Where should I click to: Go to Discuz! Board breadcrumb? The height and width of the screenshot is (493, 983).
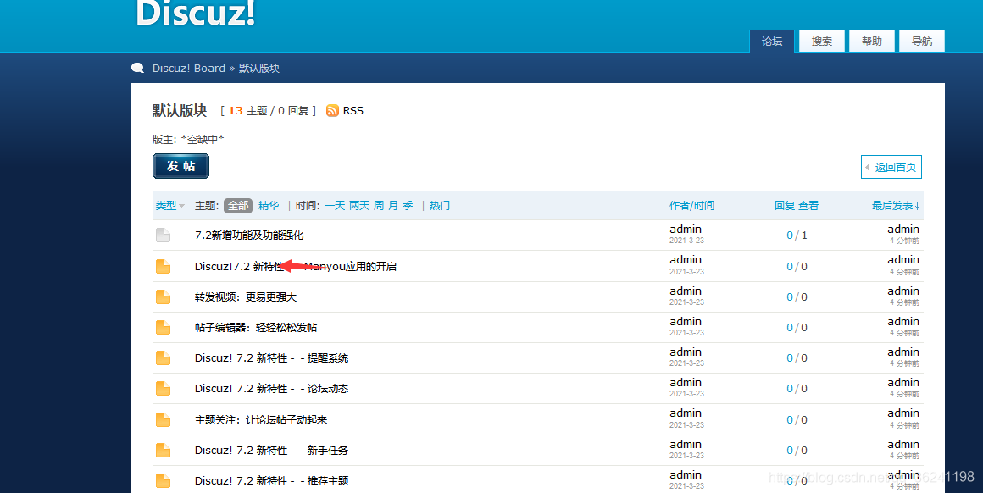(189, 69)
